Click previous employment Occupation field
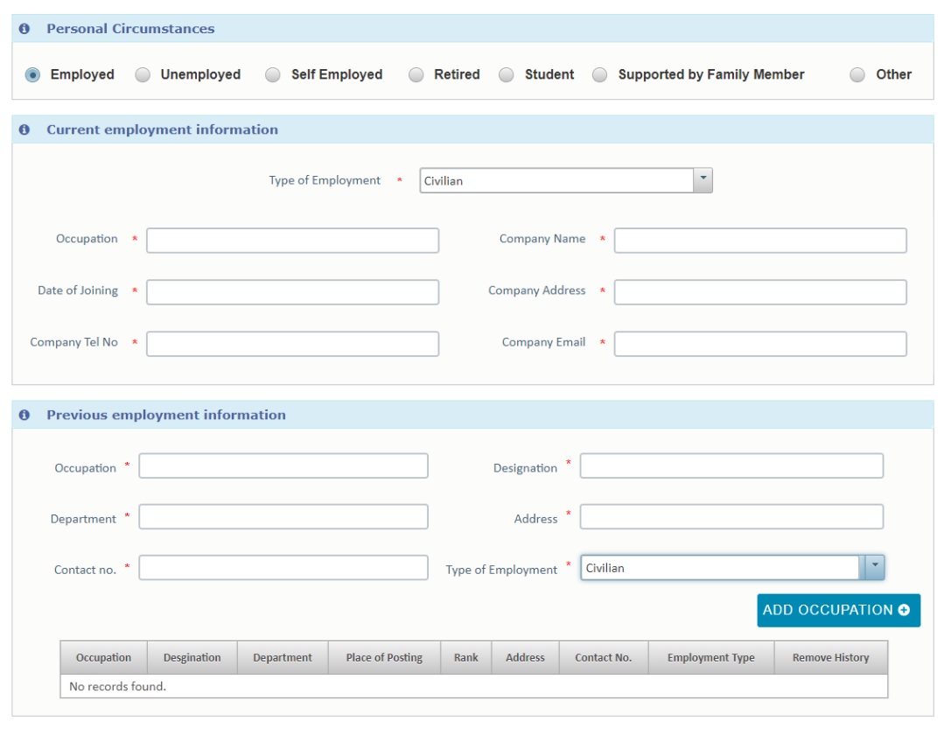The width and height of the screenshot is (944, 735). (283, 465)
